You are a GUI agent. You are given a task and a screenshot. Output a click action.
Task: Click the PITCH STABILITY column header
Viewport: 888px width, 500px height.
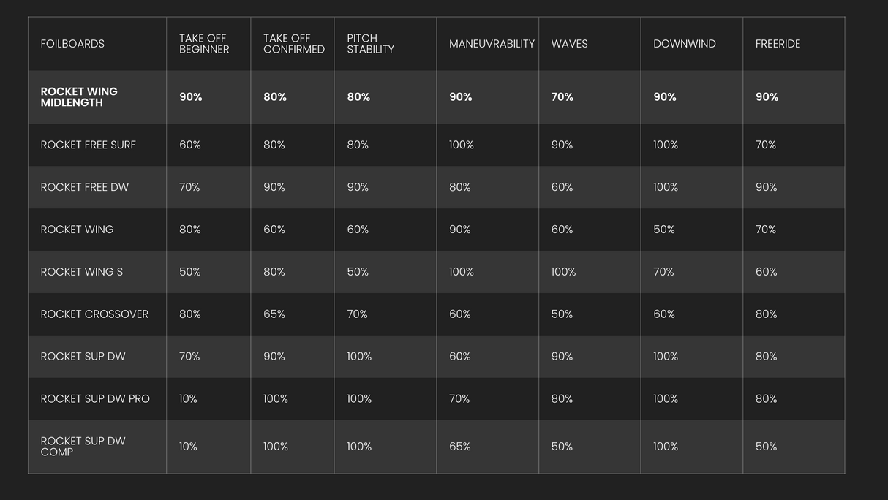click(x=371, y=44)
